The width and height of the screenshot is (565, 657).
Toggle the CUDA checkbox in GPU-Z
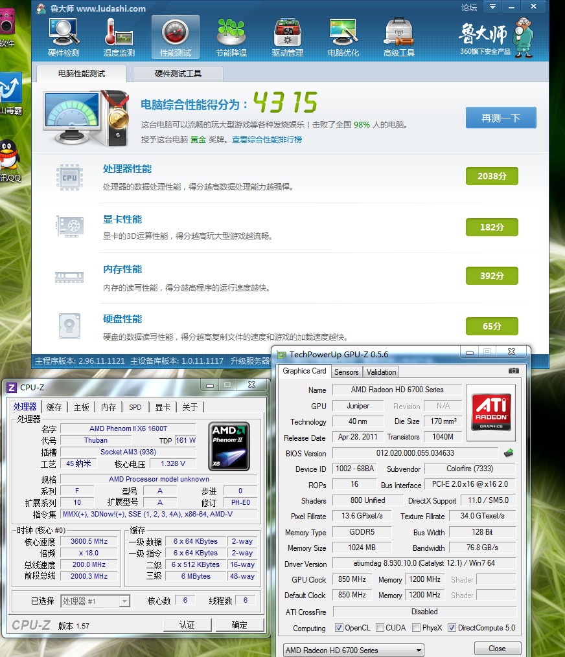[x=380, y=627]
